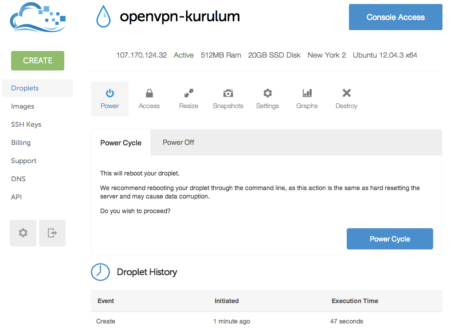Click the 20GB SSD Disk label
454x331 pixels.
pos(274,55)
